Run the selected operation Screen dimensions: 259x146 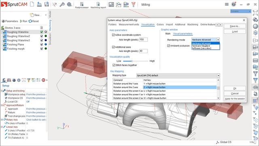(23, 21)
